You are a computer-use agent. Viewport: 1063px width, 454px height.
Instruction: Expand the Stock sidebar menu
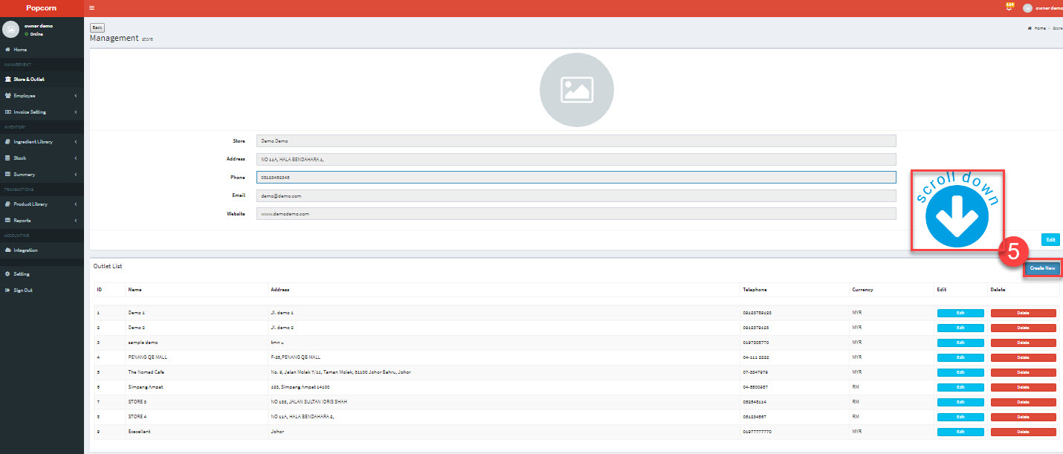pyautogui.click(x=41, y=158)
